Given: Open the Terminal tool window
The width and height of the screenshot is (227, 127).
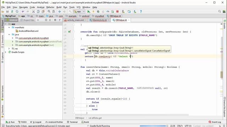Looking at the screenshot, I should [72, 122].
